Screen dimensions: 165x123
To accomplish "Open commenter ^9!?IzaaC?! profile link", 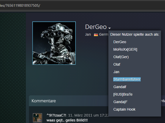I will (x=56, y=115).
